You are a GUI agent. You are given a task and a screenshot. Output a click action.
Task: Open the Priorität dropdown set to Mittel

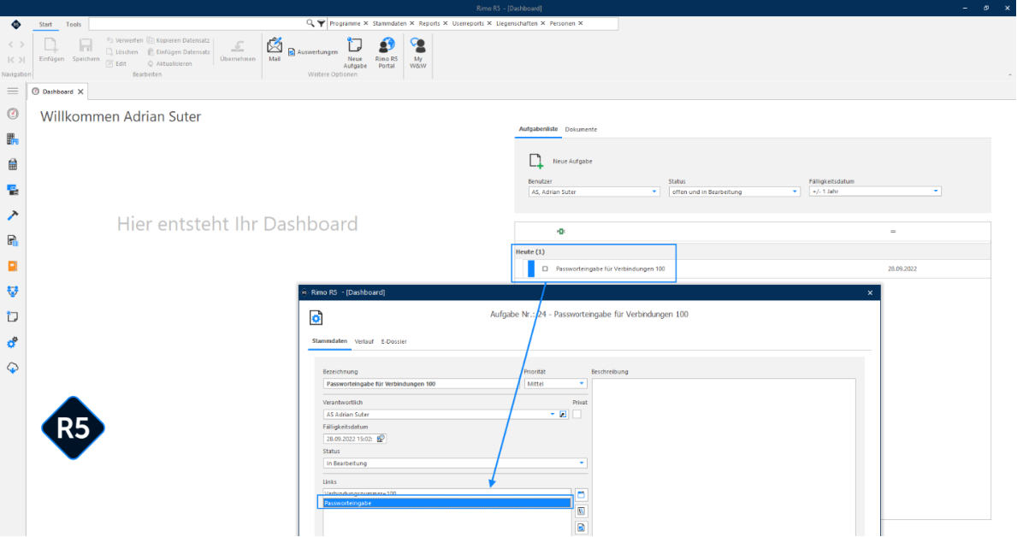581,384
